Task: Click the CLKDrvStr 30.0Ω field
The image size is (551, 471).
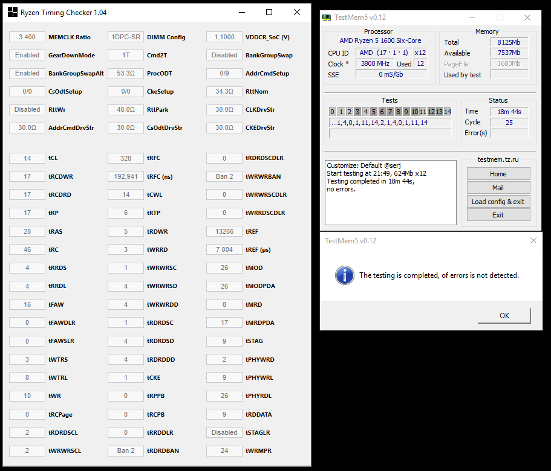Action: click(x=224, y=109)
